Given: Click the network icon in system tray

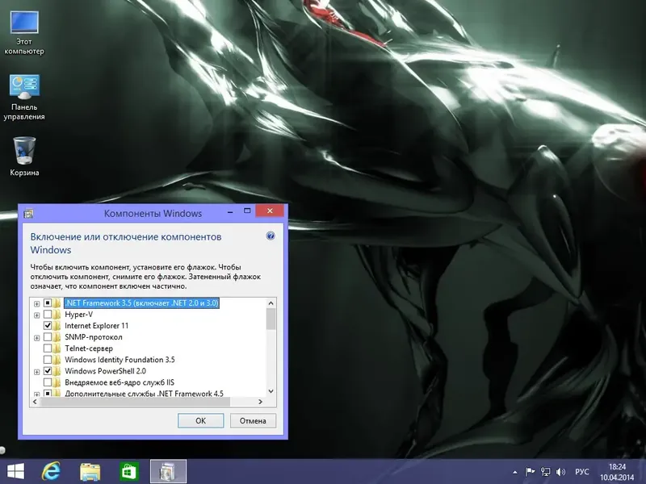Looking at the screenshot, I should point(546,472).
